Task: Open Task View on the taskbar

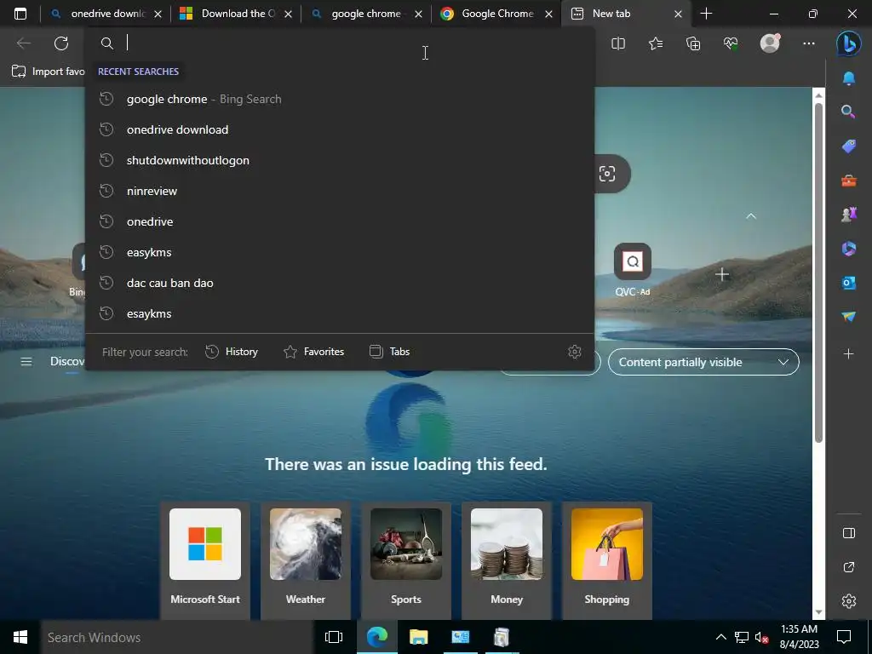Action: point(334,637)
